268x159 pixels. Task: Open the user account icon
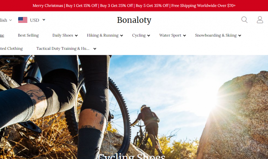click(x=260, y=20)
